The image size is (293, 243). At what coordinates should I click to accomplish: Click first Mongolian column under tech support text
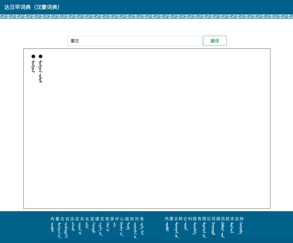pos(167,227)
